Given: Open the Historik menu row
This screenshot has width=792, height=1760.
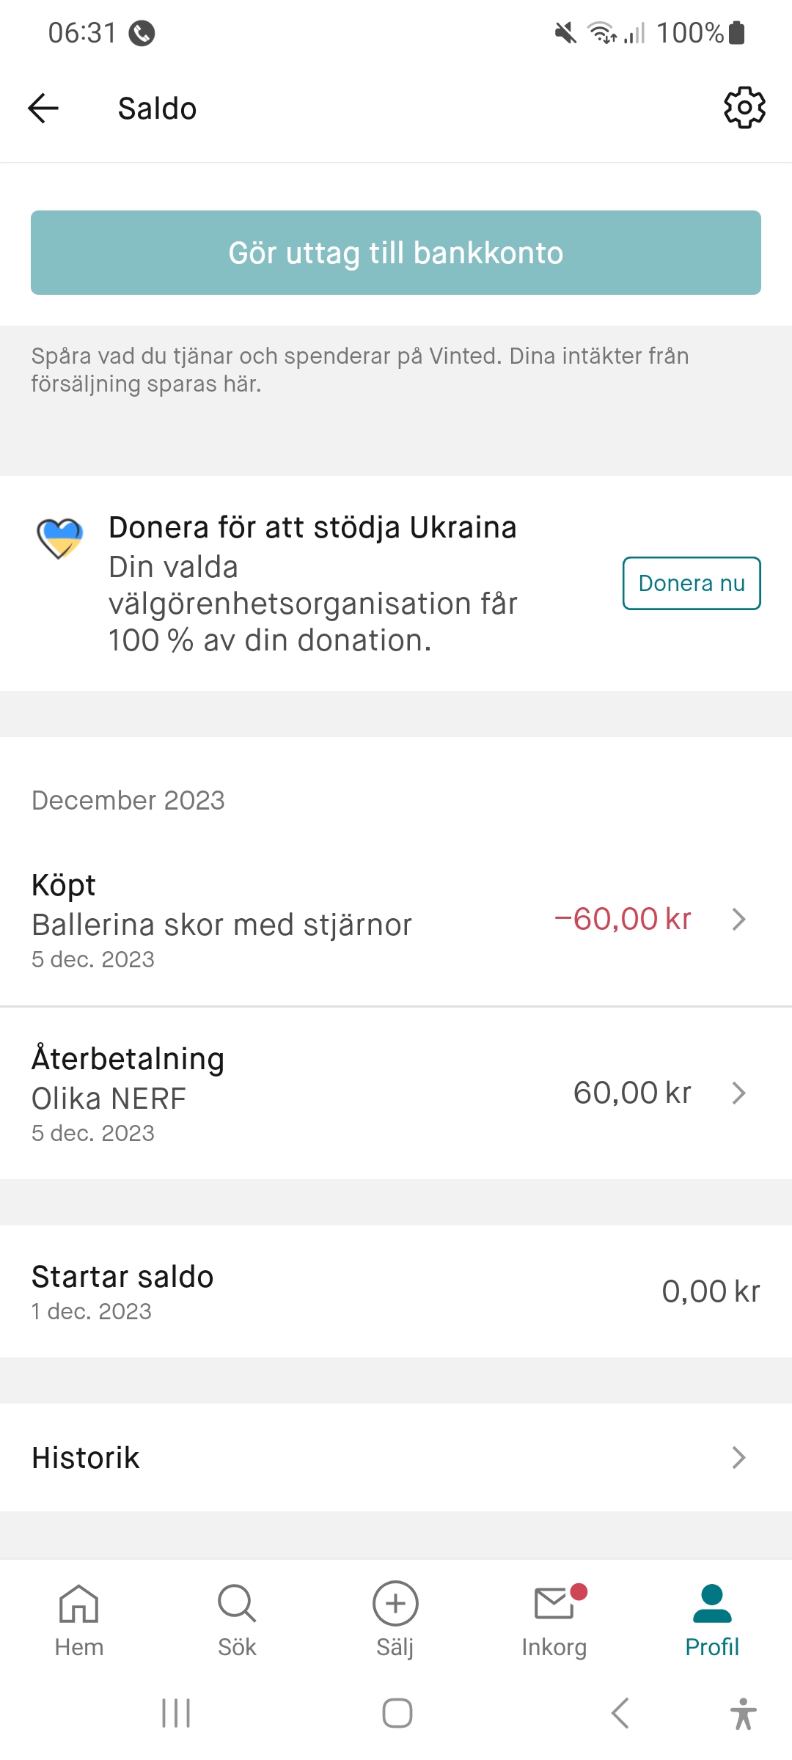Looking at the screenshot, I should click(x=367, y=1458).
